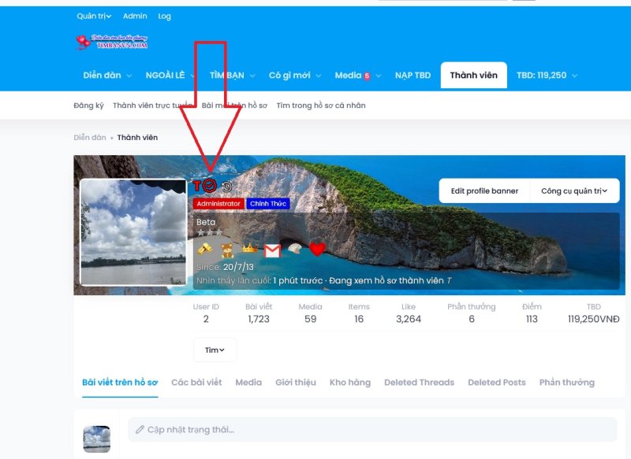Click the teddy bear badge icon

(226, 250)
